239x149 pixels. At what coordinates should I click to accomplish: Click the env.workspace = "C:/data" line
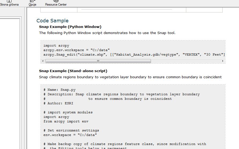70,135
